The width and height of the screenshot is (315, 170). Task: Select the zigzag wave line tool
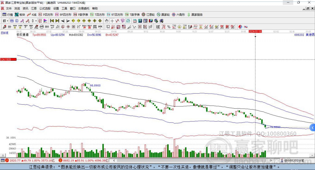[x=135, y=27]
